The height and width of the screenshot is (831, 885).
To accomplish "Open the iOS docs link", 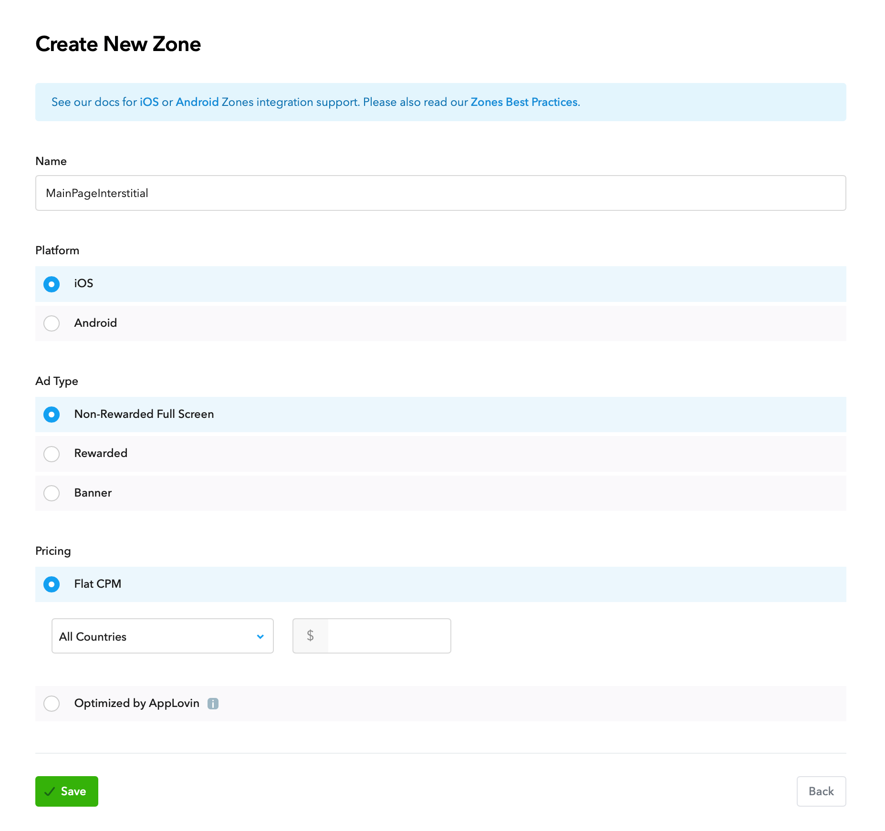I will click(149, 102).
